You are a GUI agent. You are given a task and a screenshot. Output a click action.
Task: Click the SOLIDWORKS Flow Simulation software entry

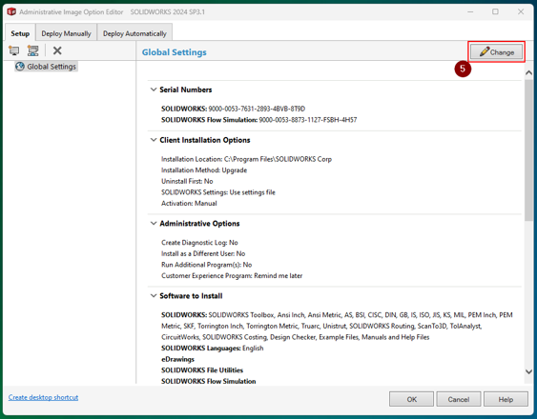click(x=209, y=381)
